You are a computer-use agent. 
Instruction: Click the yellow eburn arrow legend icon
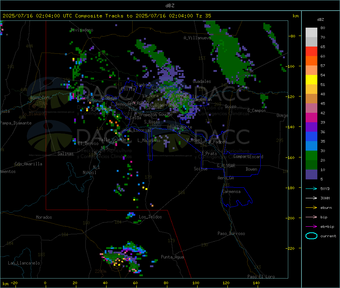tap(311, 208)
